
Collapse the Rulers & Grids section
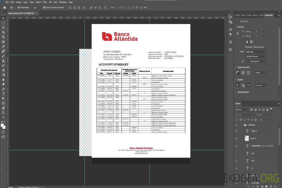coord(236,67)
